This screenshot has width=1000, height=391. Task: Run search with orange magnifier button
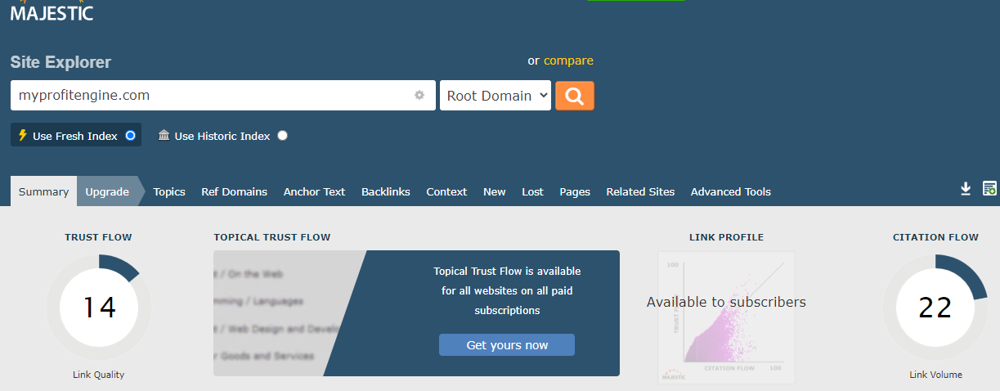click(575, 96)
